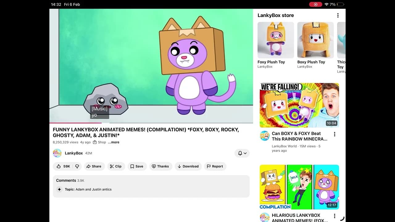The image size is (395, 222).
Task: Click the FUNNY LANKYBOX ANIMATED MEMES video title
Action: 146,133
